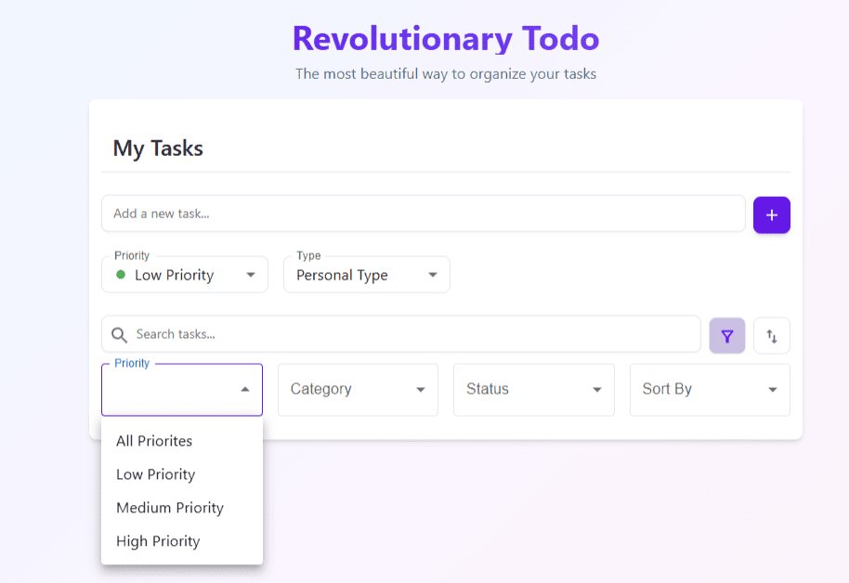This screenshot has width=849, height=583.
Task: Open the Category filter dropdown
Action: [x=358, y=390]
